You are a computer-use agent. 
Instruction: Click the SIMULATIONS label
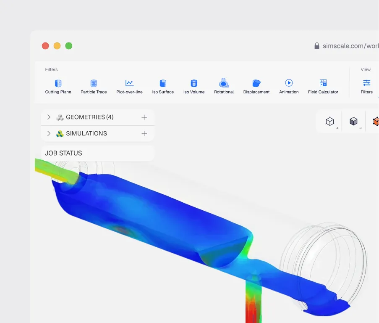point(86,133)
